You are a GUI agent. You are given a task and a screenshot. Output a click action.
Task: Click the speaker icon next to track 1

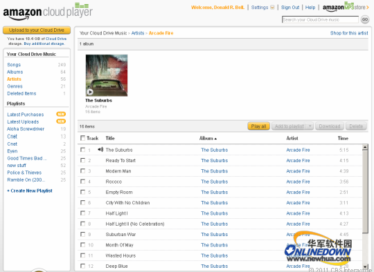click(100, 150)
